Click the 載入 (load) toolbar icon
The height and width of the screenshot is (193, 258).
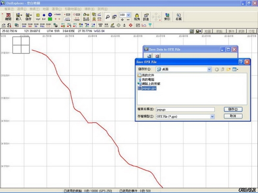pos(19,17)
